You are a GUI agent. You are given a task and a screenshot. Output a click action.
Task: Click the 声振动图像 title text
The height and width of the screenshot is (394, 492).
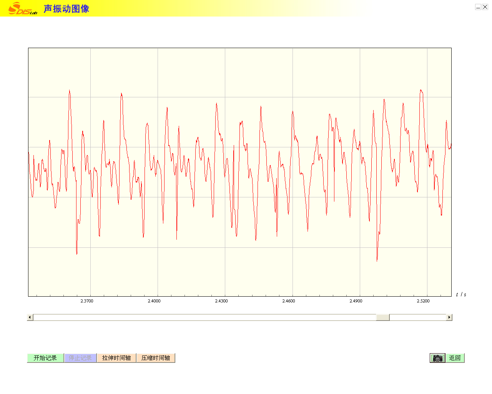pyautogui.click(x=66, y=8)
